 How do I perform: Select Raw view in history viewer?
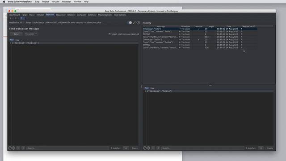coord(147,88)
